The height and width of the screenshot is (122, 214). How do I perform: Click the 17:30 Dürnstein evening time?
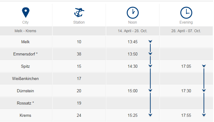tap(186, 91)
